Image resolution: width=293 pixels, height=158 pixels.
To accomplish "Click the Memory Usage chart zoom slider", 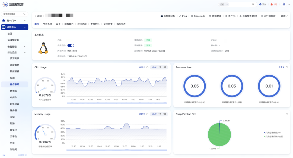I will click(117, 150).
